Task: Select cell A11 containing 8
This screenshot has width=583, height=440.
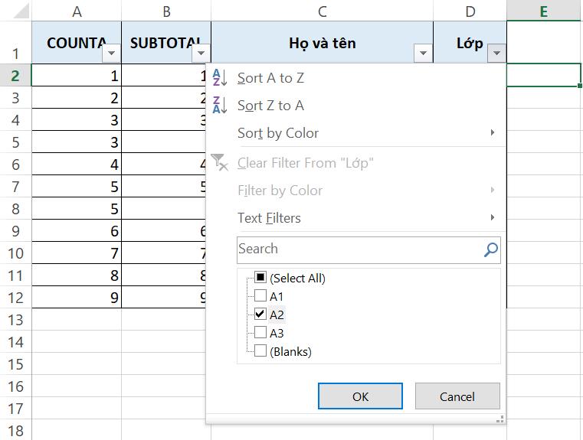Action: click(x=77, y=275)
